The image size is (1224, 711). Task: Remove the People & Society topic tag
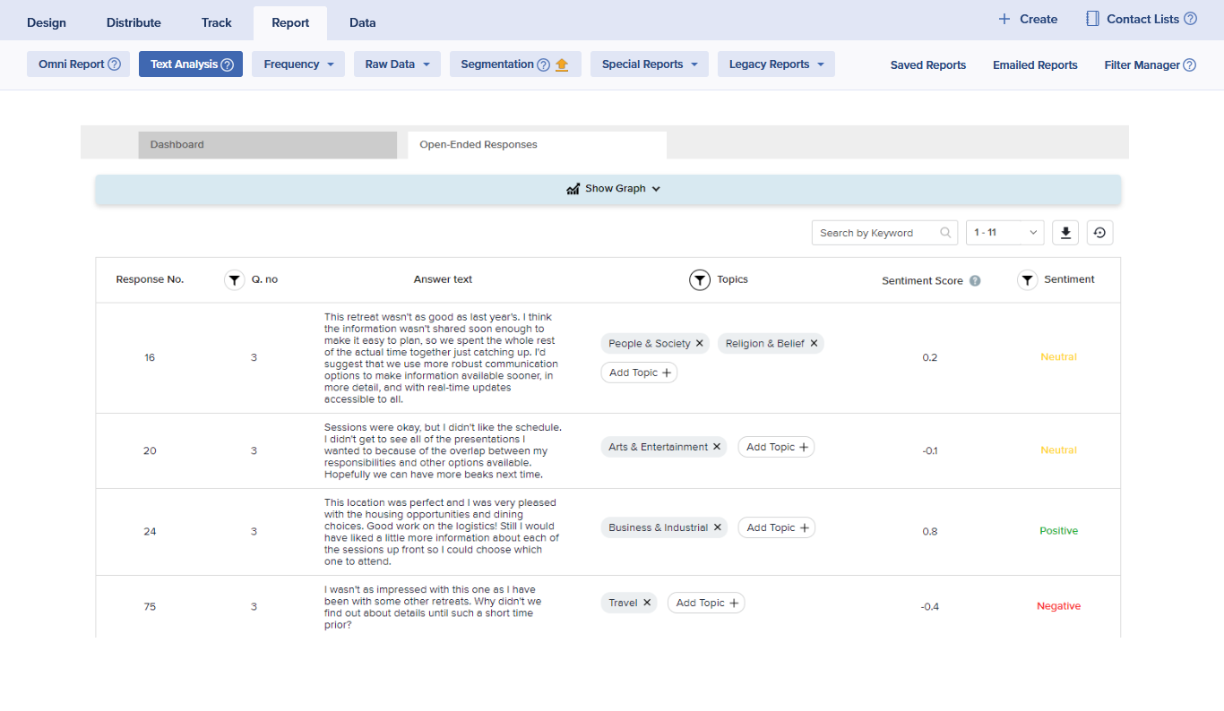click(700, 344)
